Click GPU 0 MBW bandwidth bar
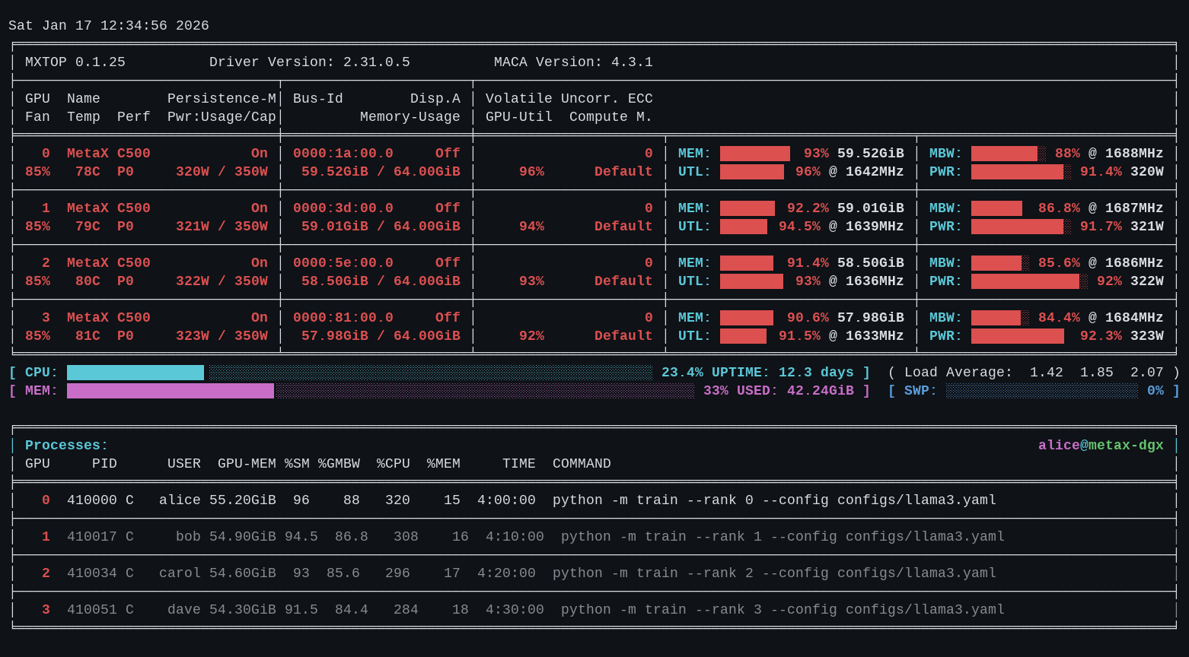The height and width of the screenshot is (657, 1189). point(1009,154)
